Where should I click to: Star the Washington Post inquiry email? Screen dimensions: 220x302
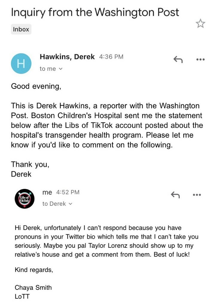[200, 24]
